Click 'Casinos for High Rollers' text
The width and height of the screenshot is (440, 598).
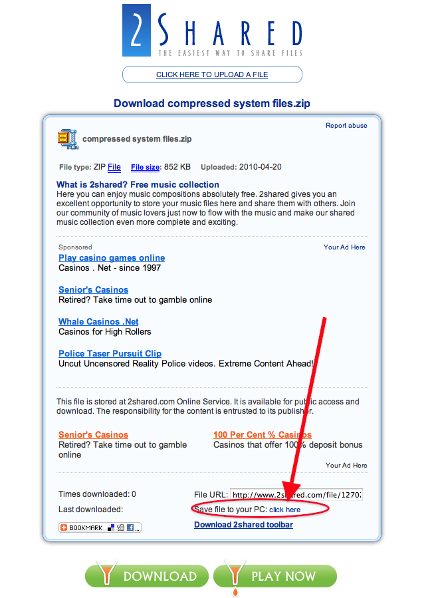105,332
